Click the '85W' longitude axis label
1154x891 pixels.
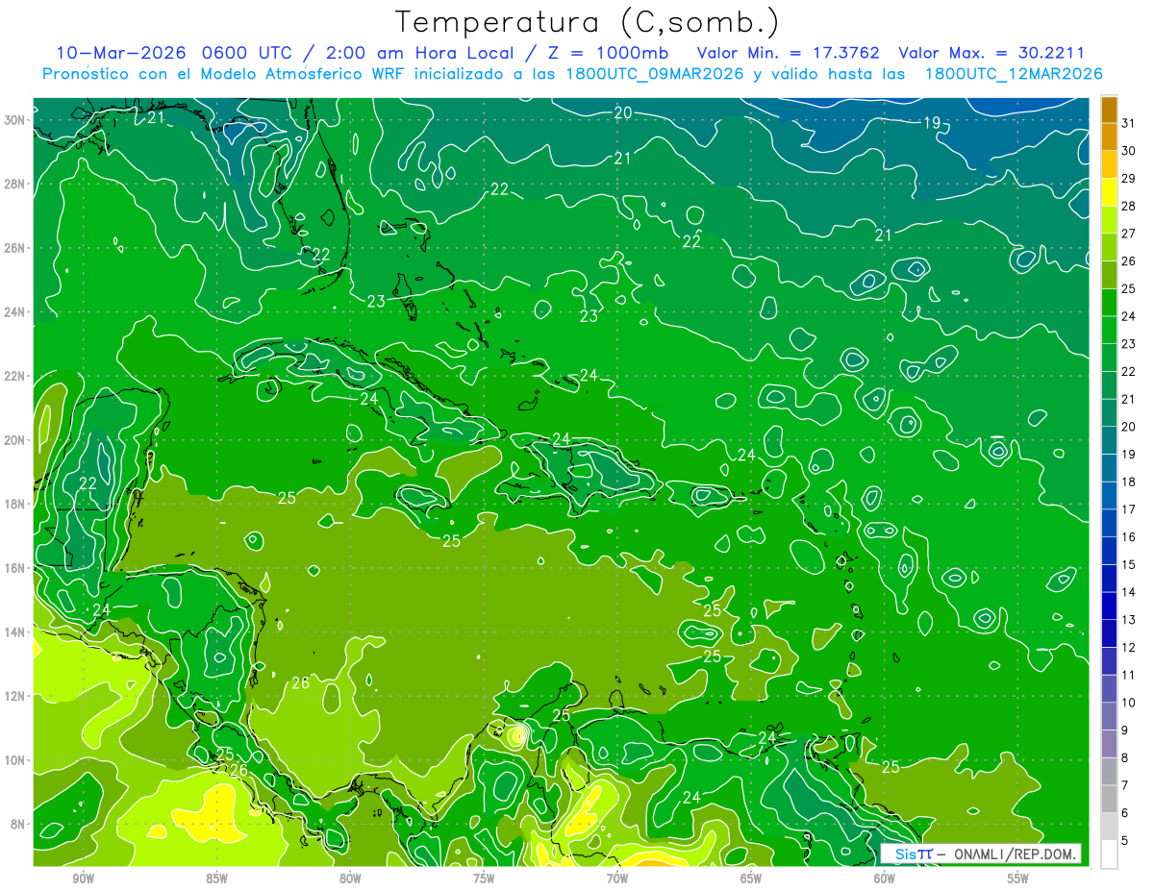click(216, 879)
